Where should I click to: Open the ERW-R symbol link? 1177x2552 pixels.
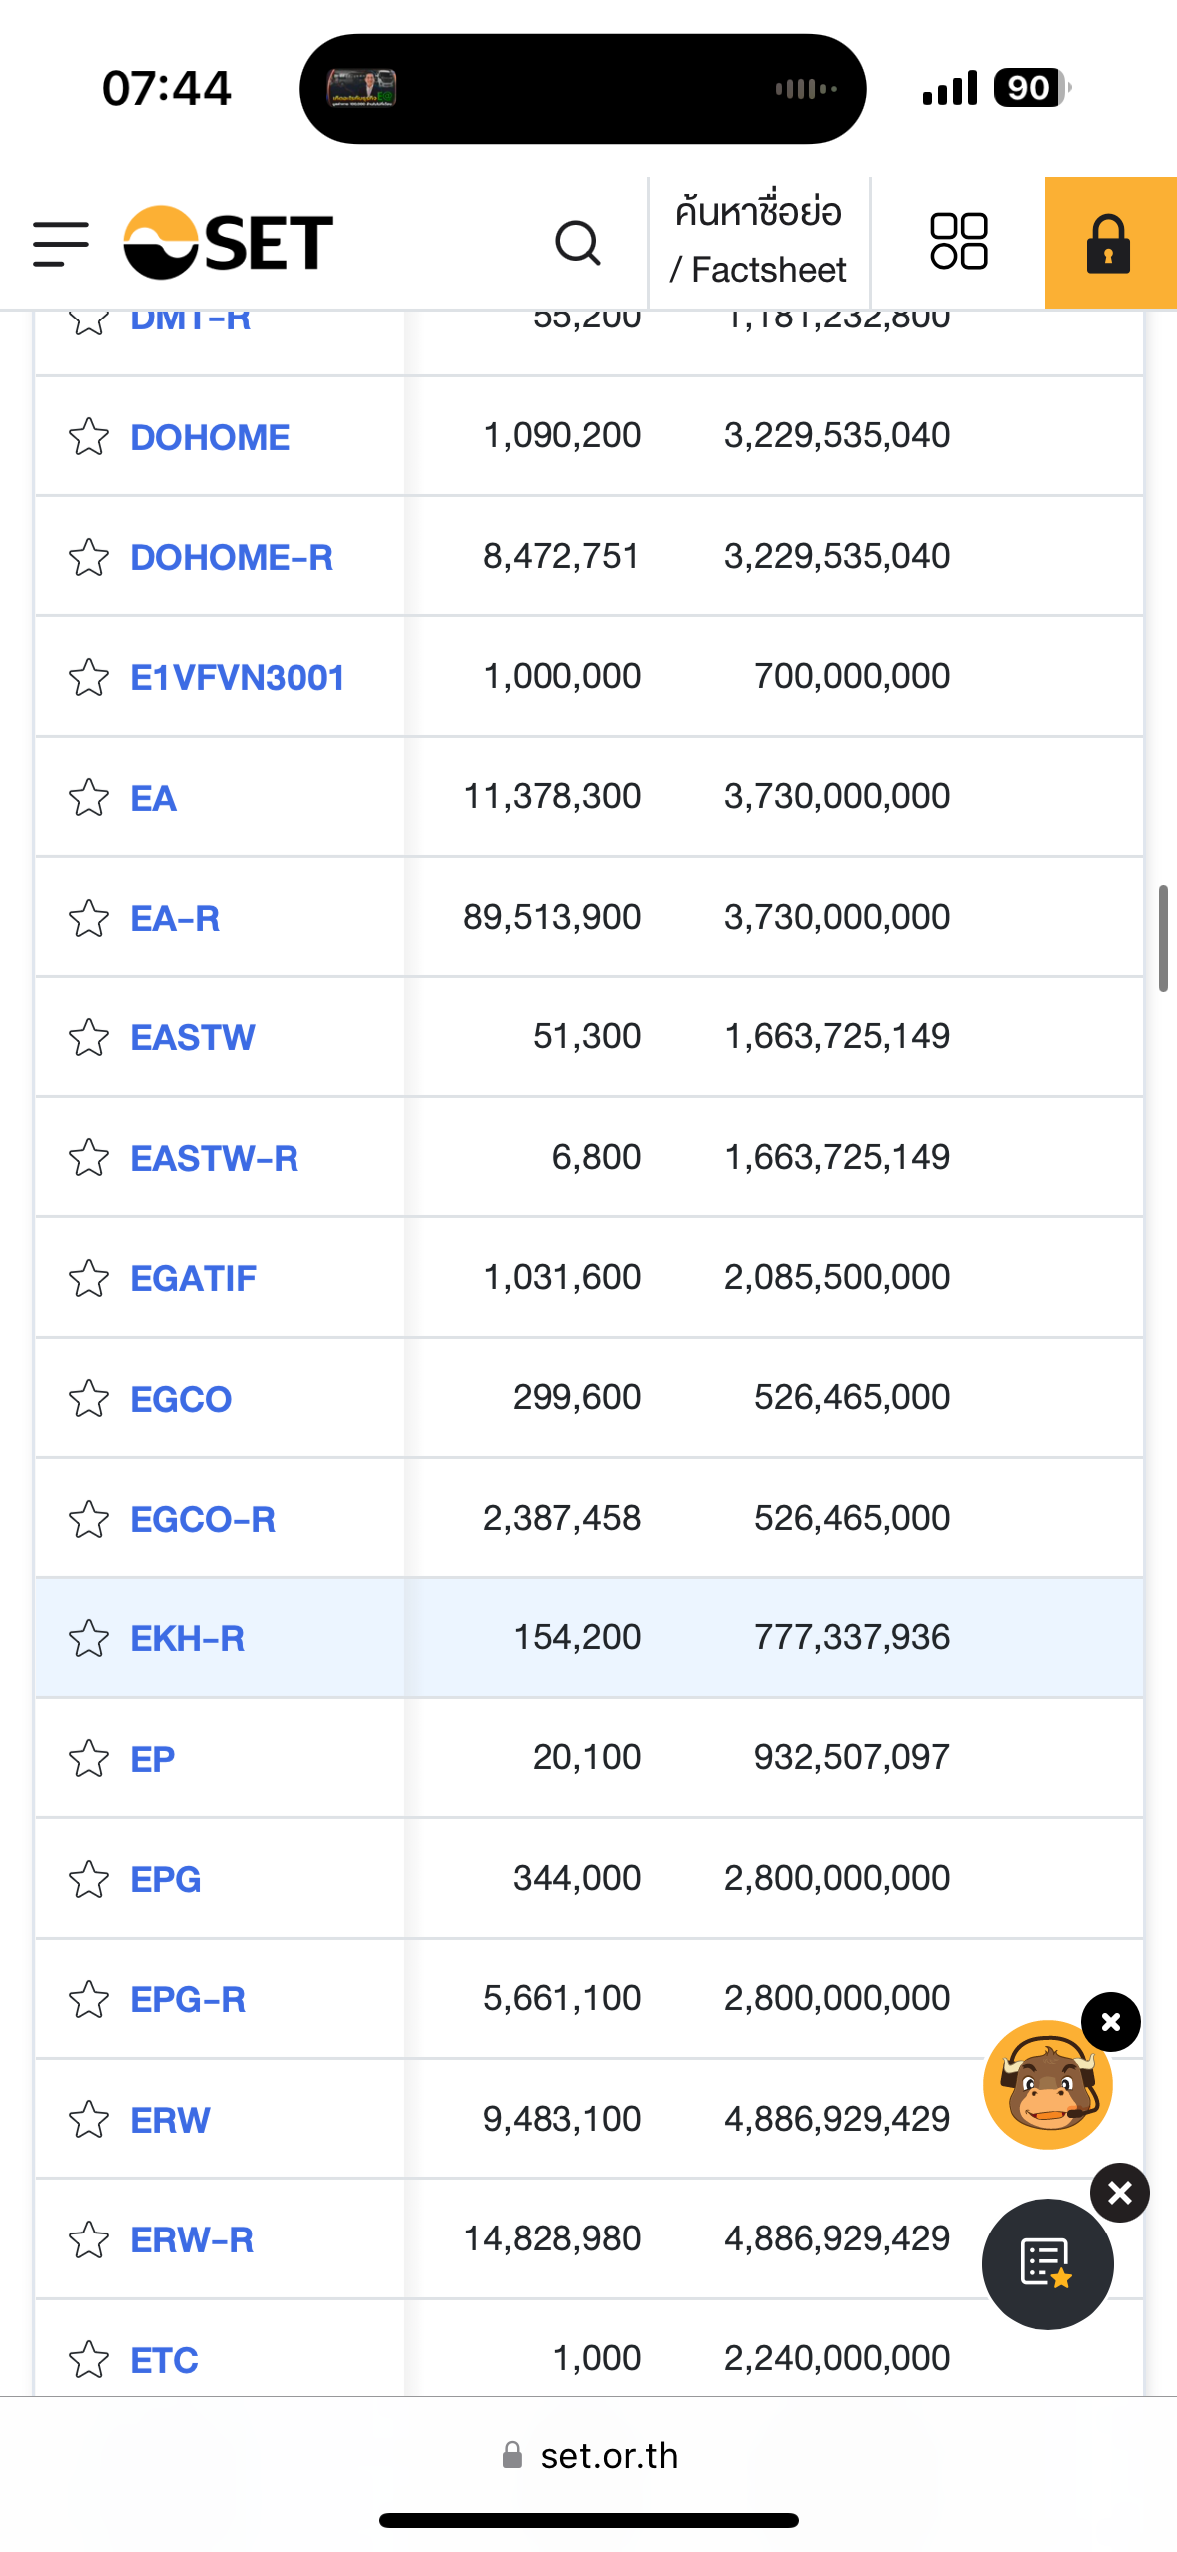(x=192, y=2240)
